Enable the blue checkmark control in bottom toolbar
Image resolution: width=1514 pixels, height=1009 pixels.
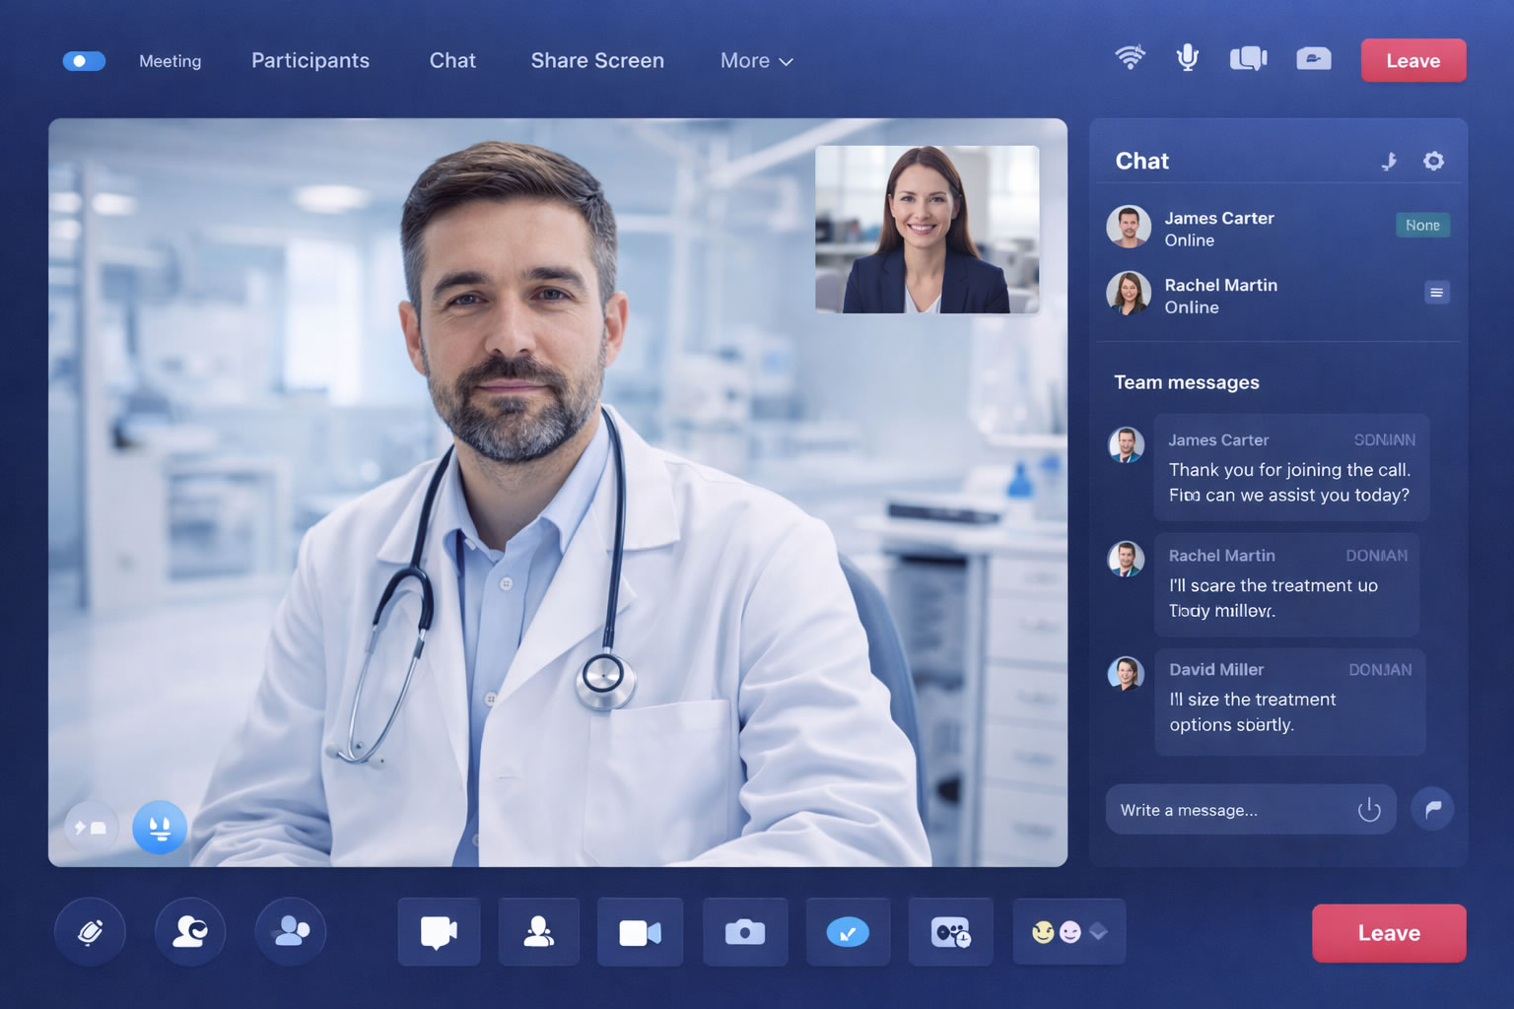(x=848, y=931)
